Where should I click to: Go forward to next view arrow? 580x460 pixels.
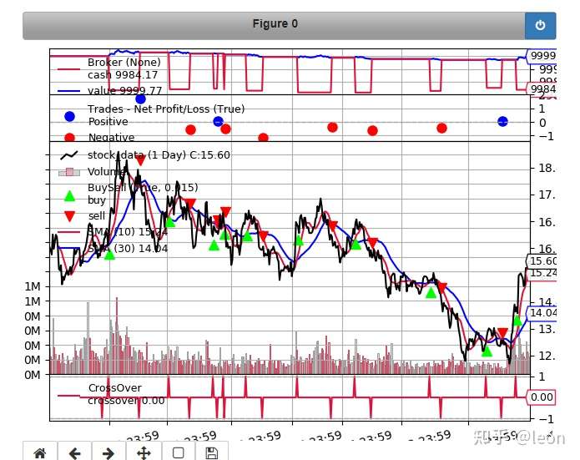108,453
